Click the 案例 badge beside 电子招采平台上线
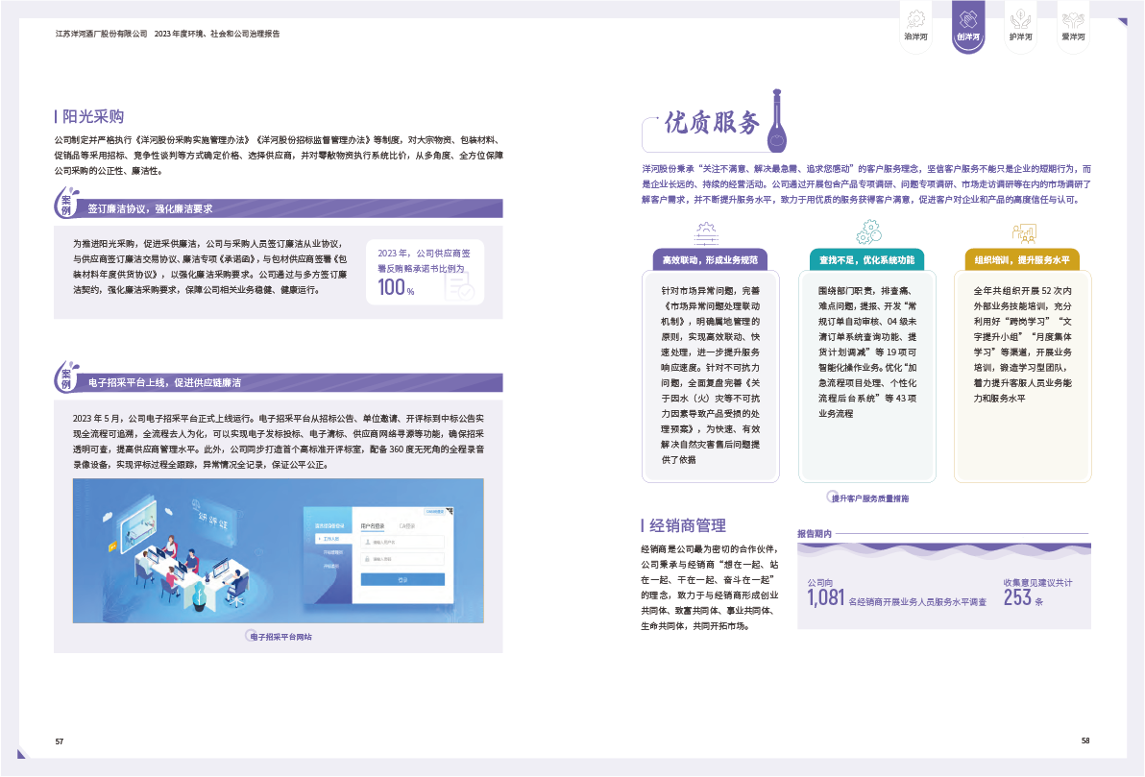 click(x=66, y=378)
